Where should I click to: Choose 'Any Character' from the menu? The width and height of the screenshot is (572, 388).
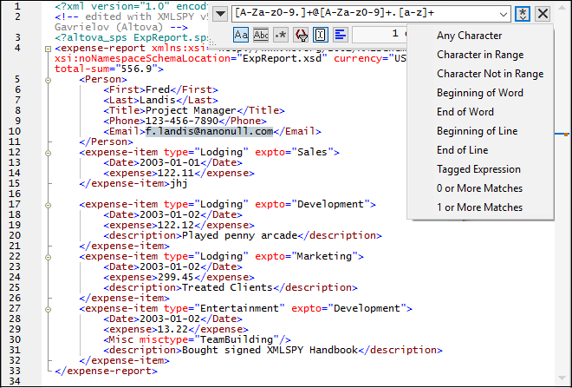(x=469, y=36)
